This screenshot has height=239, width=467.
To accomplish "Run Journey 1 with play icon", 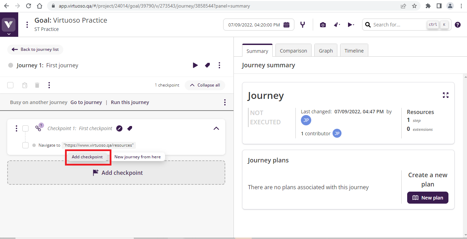I will [195, 65].
